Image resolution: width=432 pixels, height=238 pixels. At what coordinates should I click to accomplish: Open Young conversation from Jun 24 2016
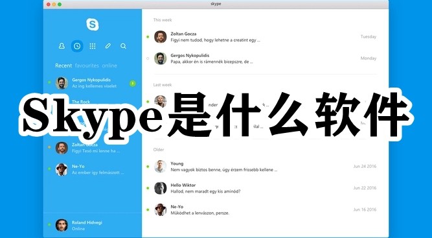265,167
